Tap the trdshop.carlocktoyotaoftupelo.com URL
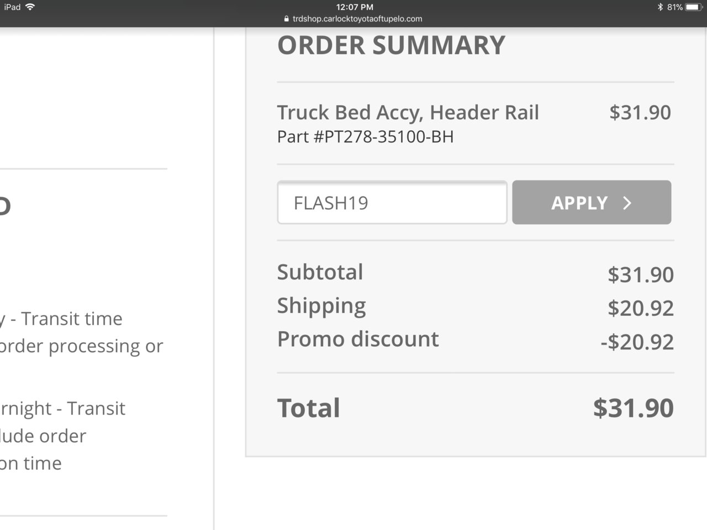707x530 pixels. (357, 19)
